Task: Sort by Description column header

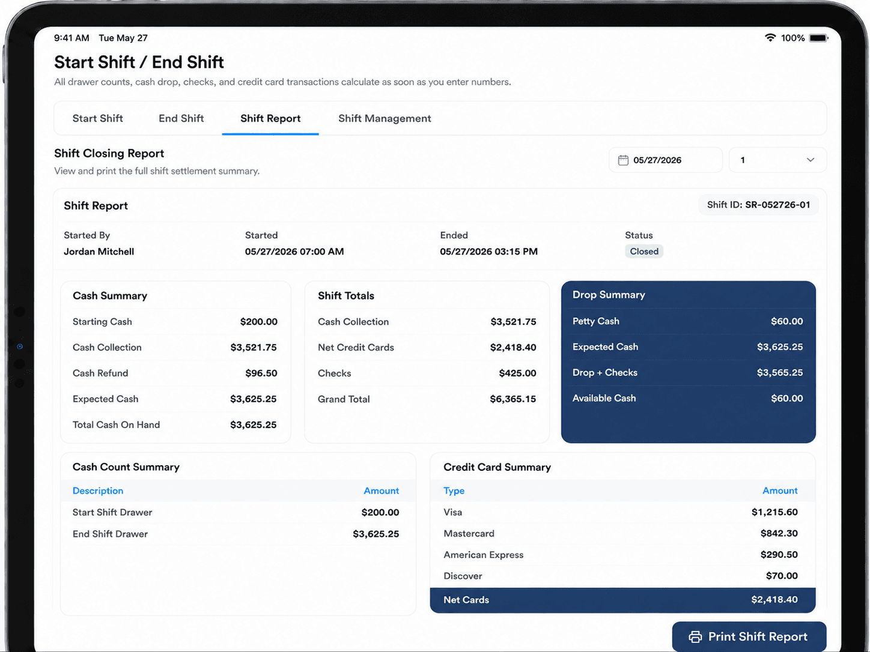Action: [x=98, y=491]
